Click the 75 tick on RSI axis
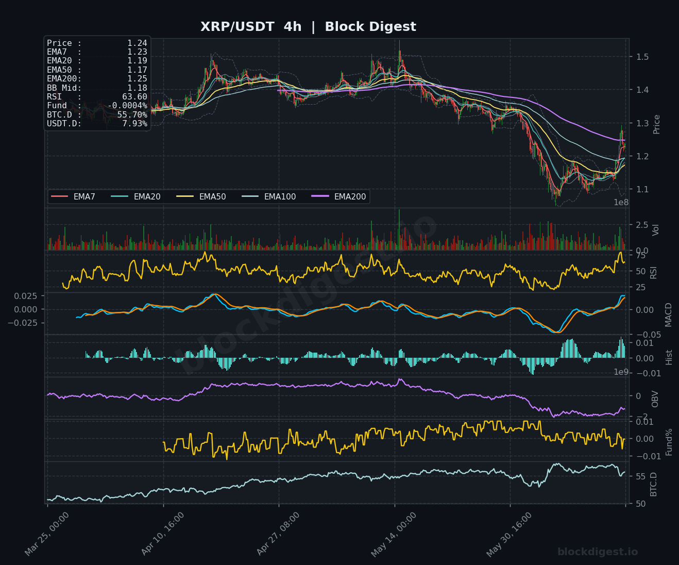Viewport: 679px width, 565px height. coord(641,255)
